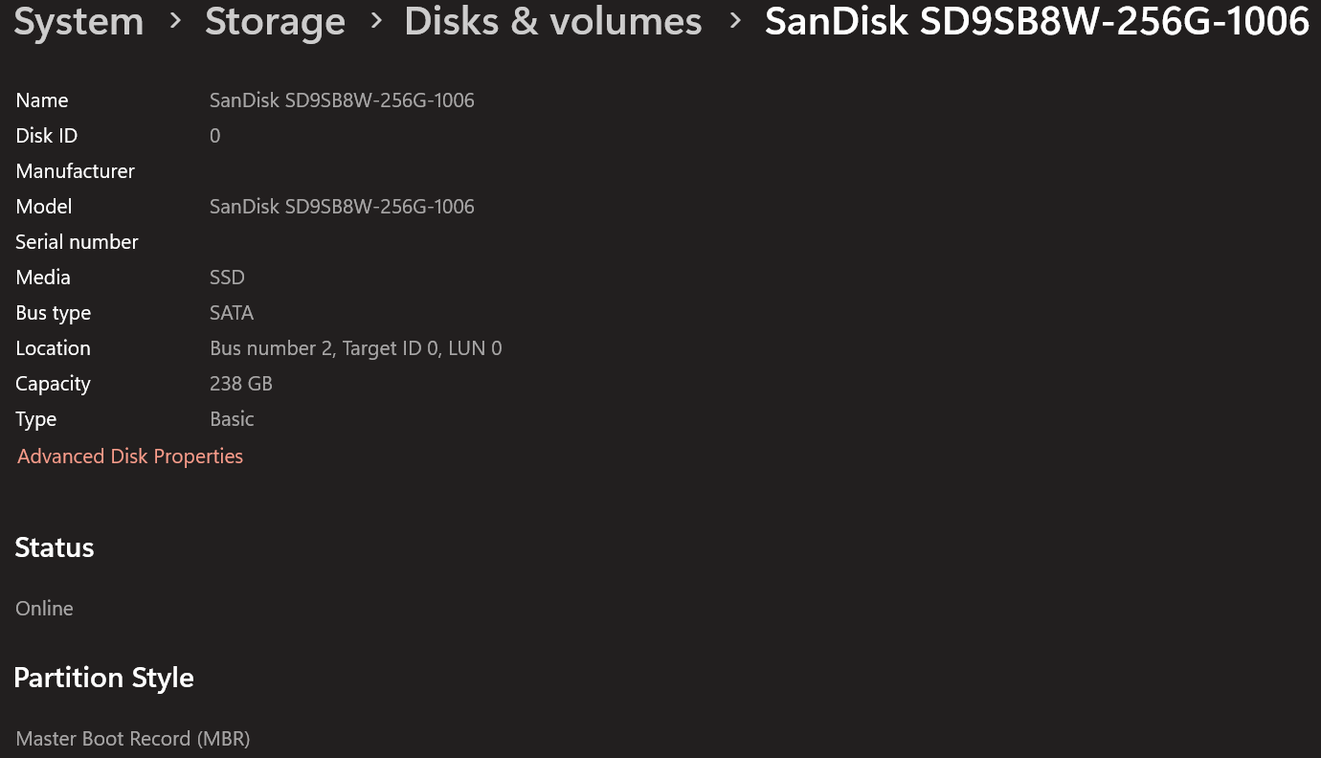
Task: Click the Partition Style heading
Action: click(103, 678)
